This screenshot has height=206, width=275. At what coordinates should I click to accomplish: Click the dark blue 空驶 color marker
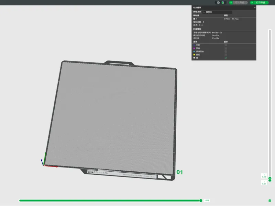point(194,45)
